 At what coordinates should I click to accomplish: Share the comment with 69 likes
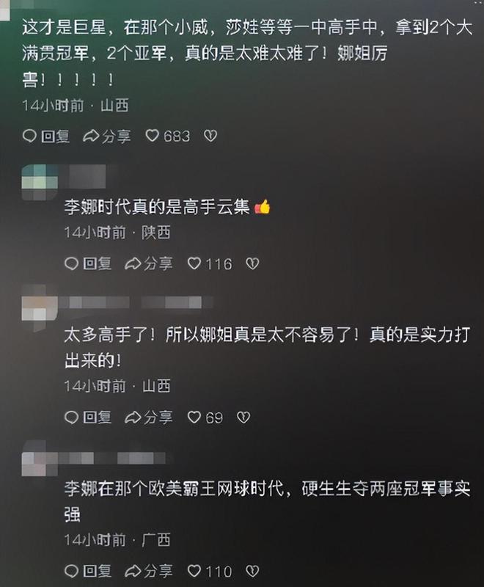tap(149, 417)
